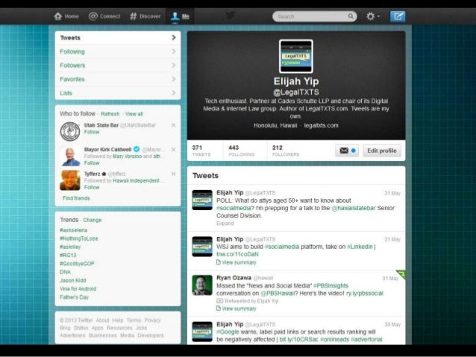Open the Discover tab

pyautogui.click(x=145, y=16)
